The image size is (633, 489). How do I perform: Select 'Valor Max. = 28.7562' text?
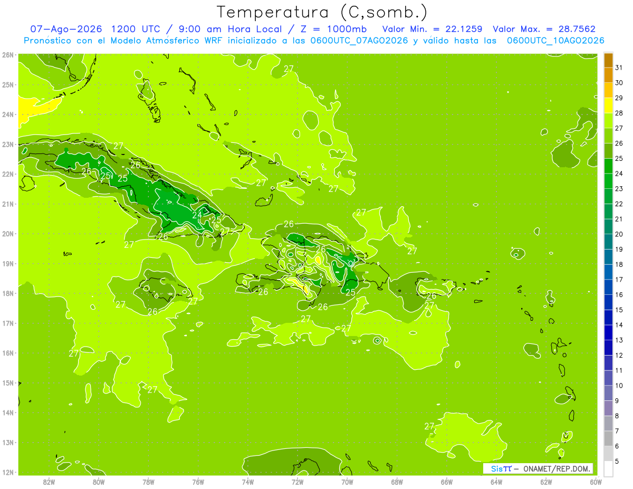coord(544,29)
